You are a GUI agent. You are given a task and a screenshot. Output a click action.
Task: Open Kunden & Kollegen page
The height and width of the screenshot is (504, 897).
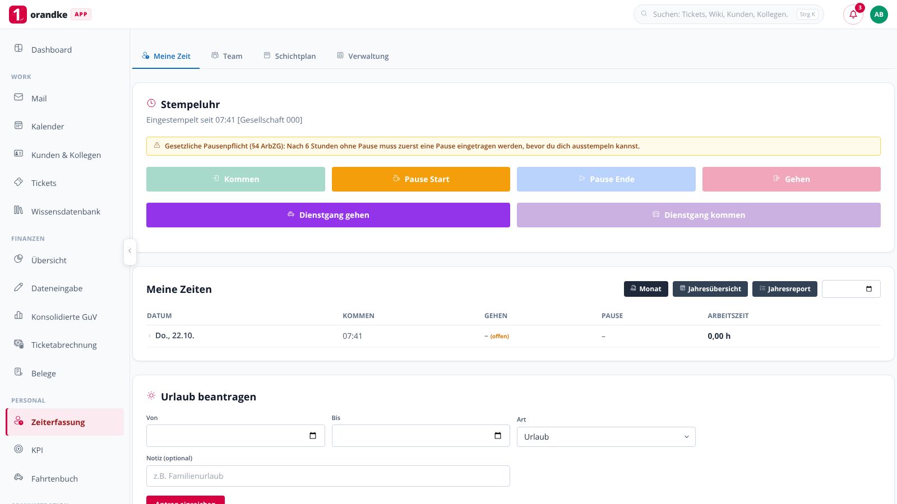point(64,155)
